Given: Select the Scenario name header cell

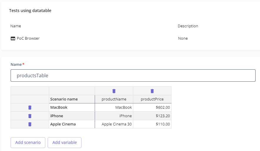Looking at the screenshot, I should [72, 99].
